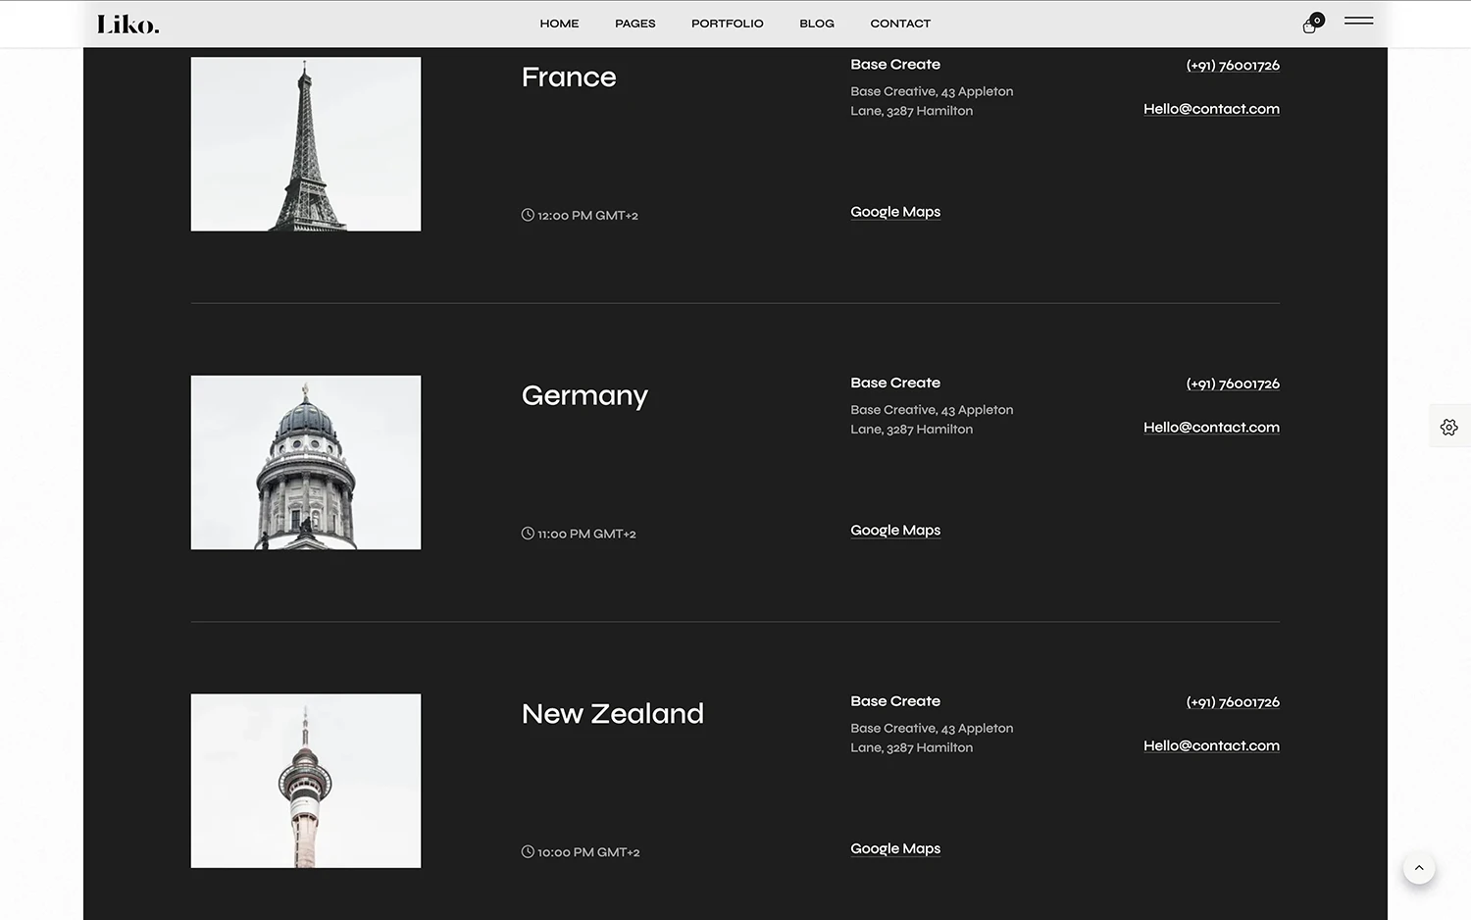The width and height of the screenshot is (1471, 920).
Task: Expand the Blog menu
Action: (816, 24)
